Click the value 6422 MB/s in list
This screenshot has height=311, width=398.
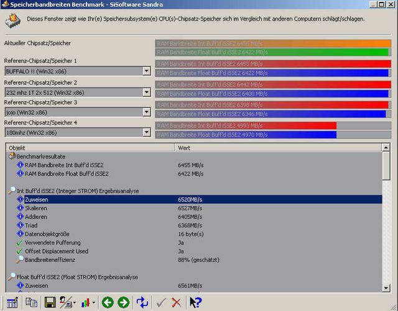tap(191, 174)
